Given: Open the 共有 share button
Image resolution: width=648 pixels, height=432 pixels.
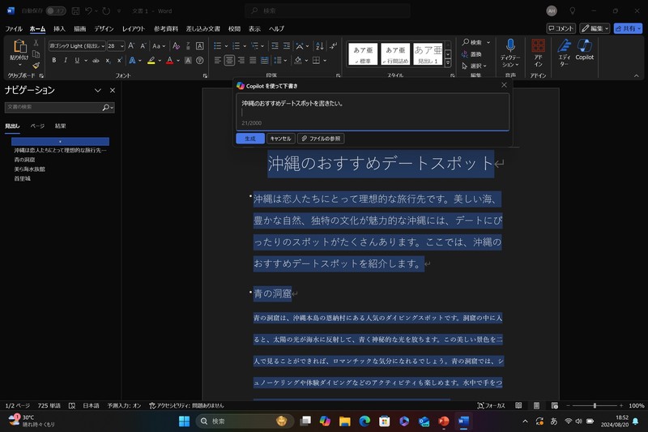Looking at the screenshot, I should click(x=628, y=28).
